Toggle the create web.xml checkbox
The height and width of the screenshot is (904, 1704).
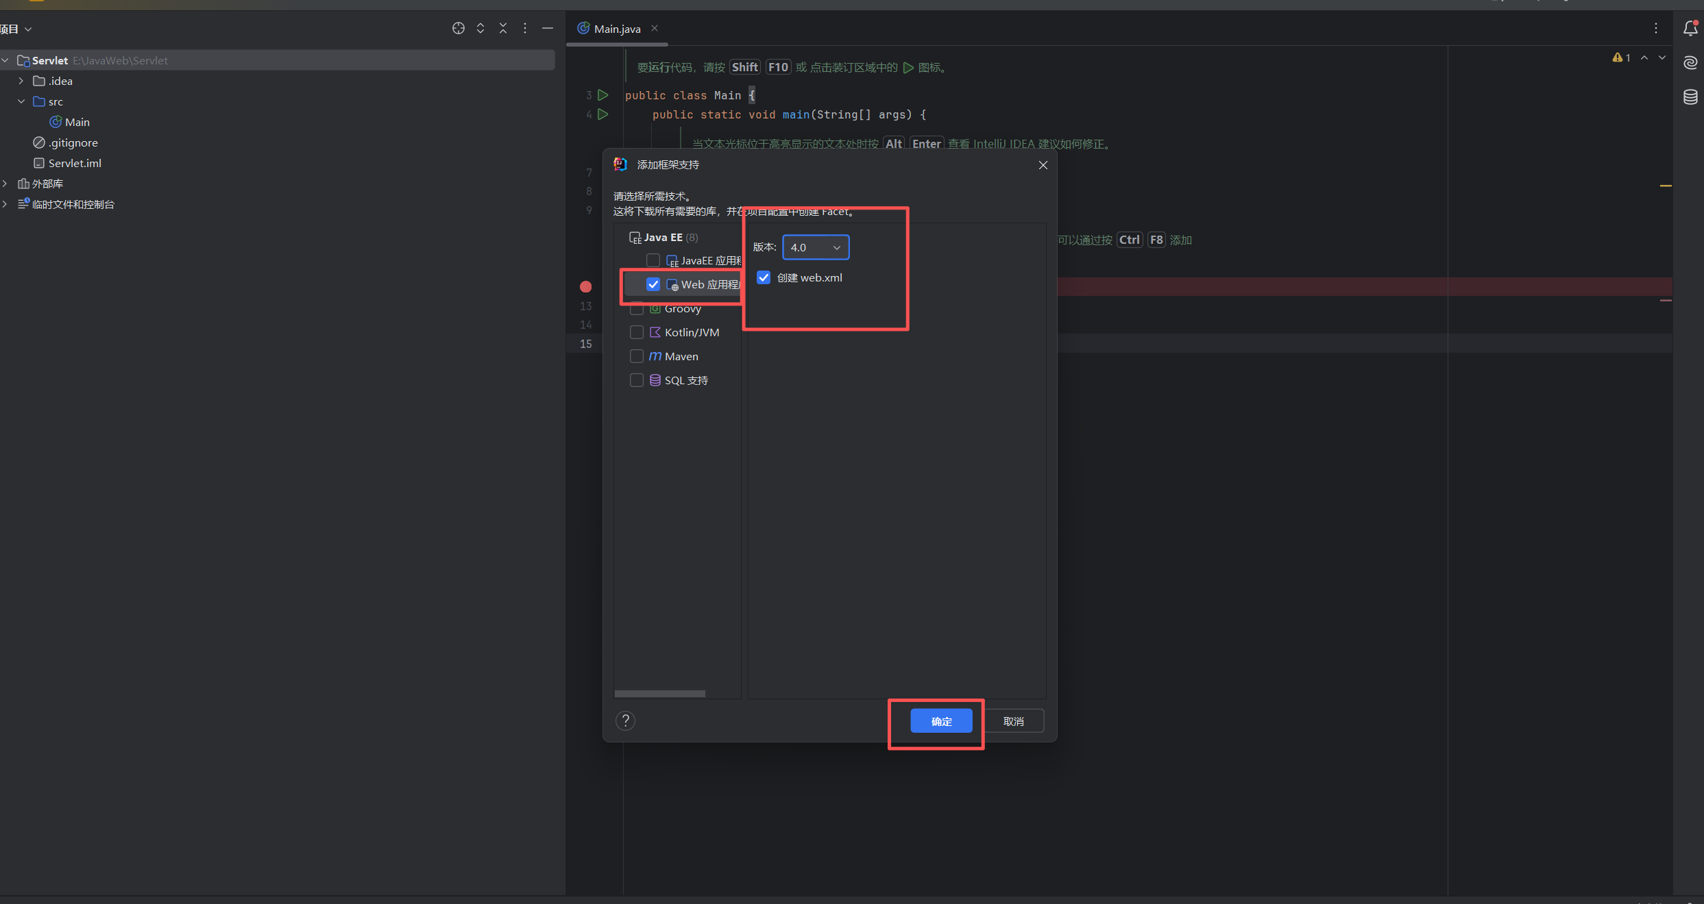pyautogui.click(x=764, y=277)
